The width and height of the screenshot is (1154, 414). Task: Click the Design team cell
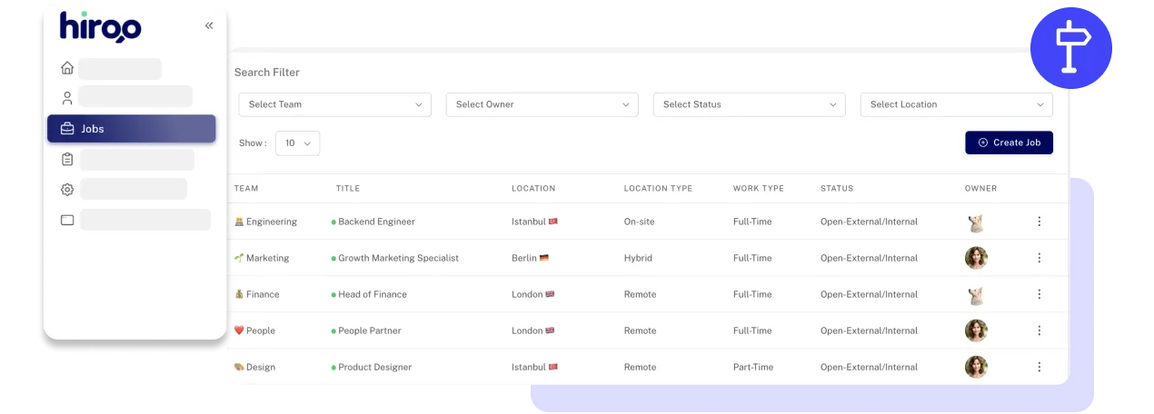254,367
